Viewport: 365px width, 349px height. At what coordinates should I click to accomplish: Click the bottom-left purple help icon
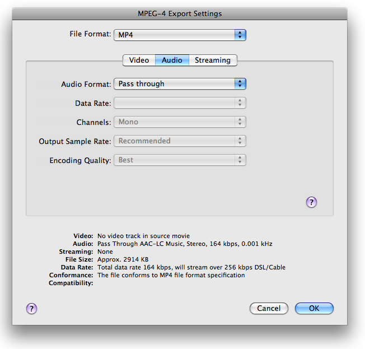(31, 309)
